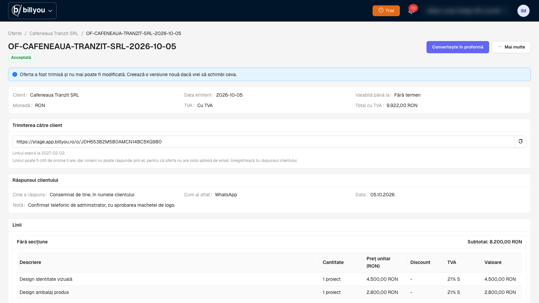This screenshot has height=303, width=539.
Task: Click the Design ambalaj produs row description
Action: [44, 292]
